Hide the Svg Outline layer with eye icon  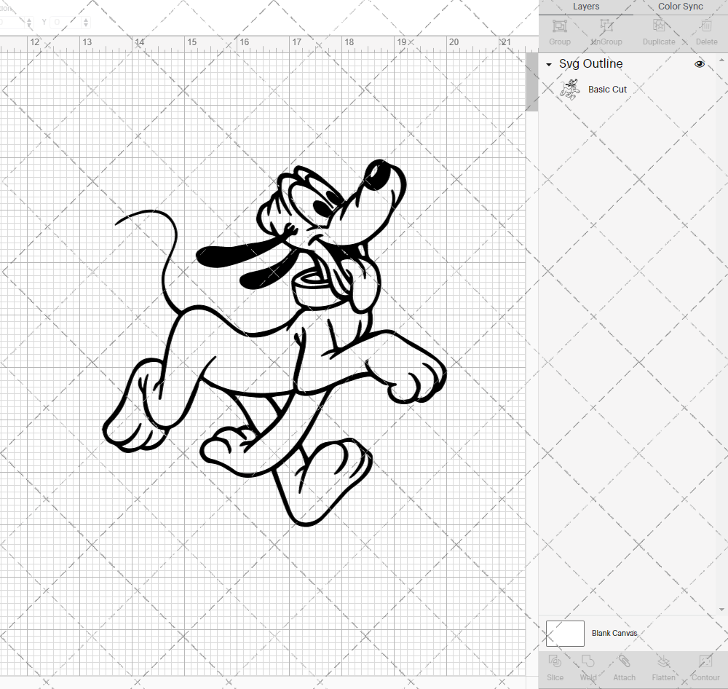click(x=700, y=64)
